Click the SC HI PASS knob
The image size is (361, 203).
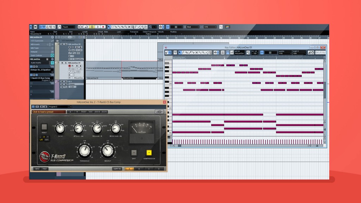point(116,128)
